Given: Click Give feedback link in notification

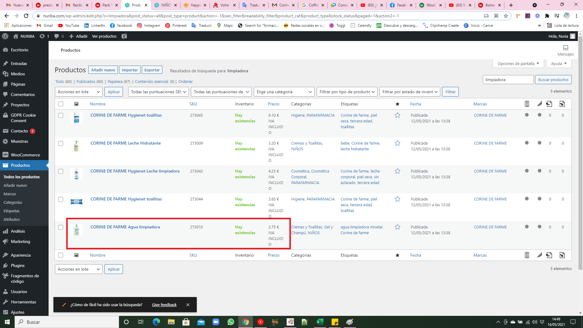Looking at the screenshot, I should click(164, 305).
